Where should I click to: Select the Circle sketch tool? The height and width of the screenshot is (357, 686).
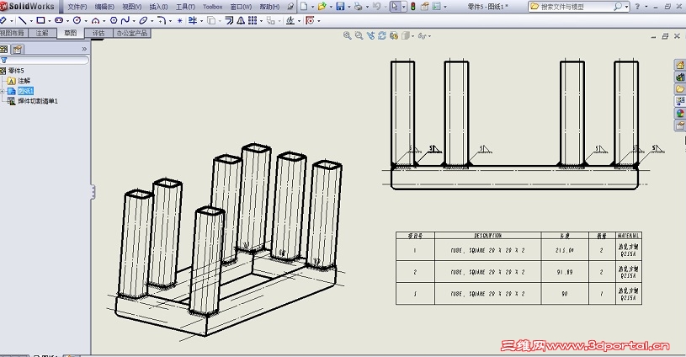point(77,20)
